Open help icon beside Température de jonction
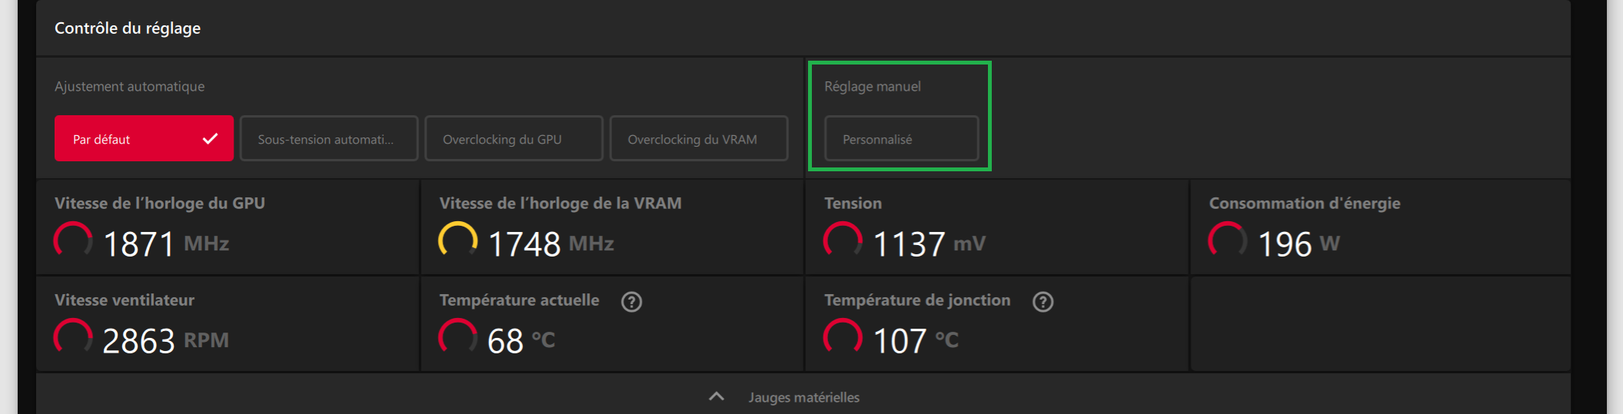This screenshot has height=414, width=1623. pos(1043,302)
